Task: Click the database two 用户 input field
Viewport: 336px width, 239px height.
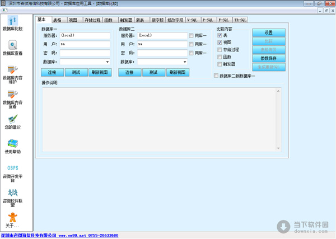Action: click(162, 44)
